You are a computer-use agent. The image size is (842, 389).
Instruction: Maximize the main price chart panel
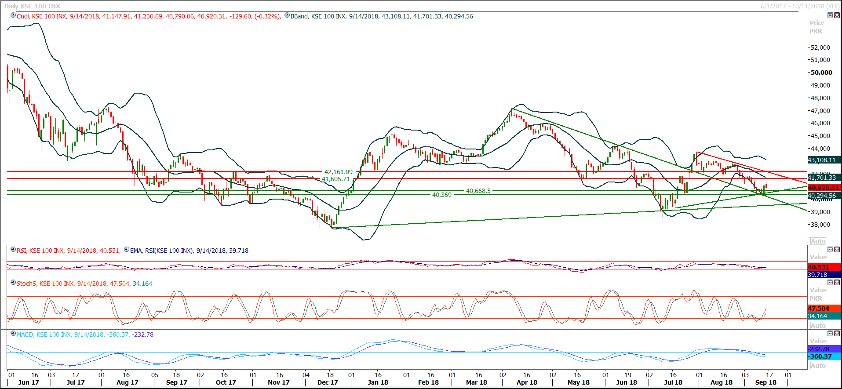[830, 15]
